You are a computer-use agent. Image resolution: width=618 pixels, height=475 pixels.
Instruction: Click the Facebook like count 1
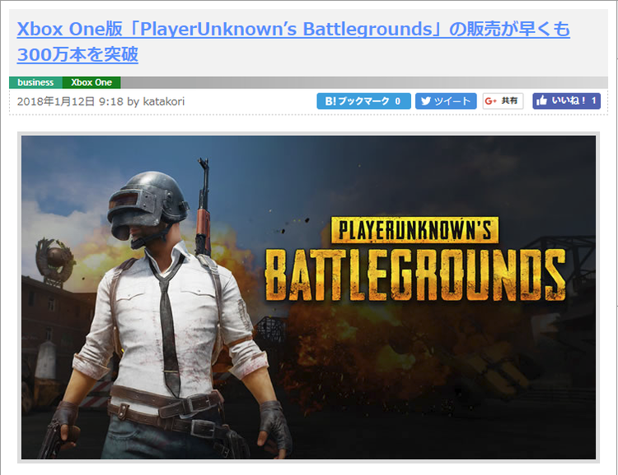[x=593, y=101]
